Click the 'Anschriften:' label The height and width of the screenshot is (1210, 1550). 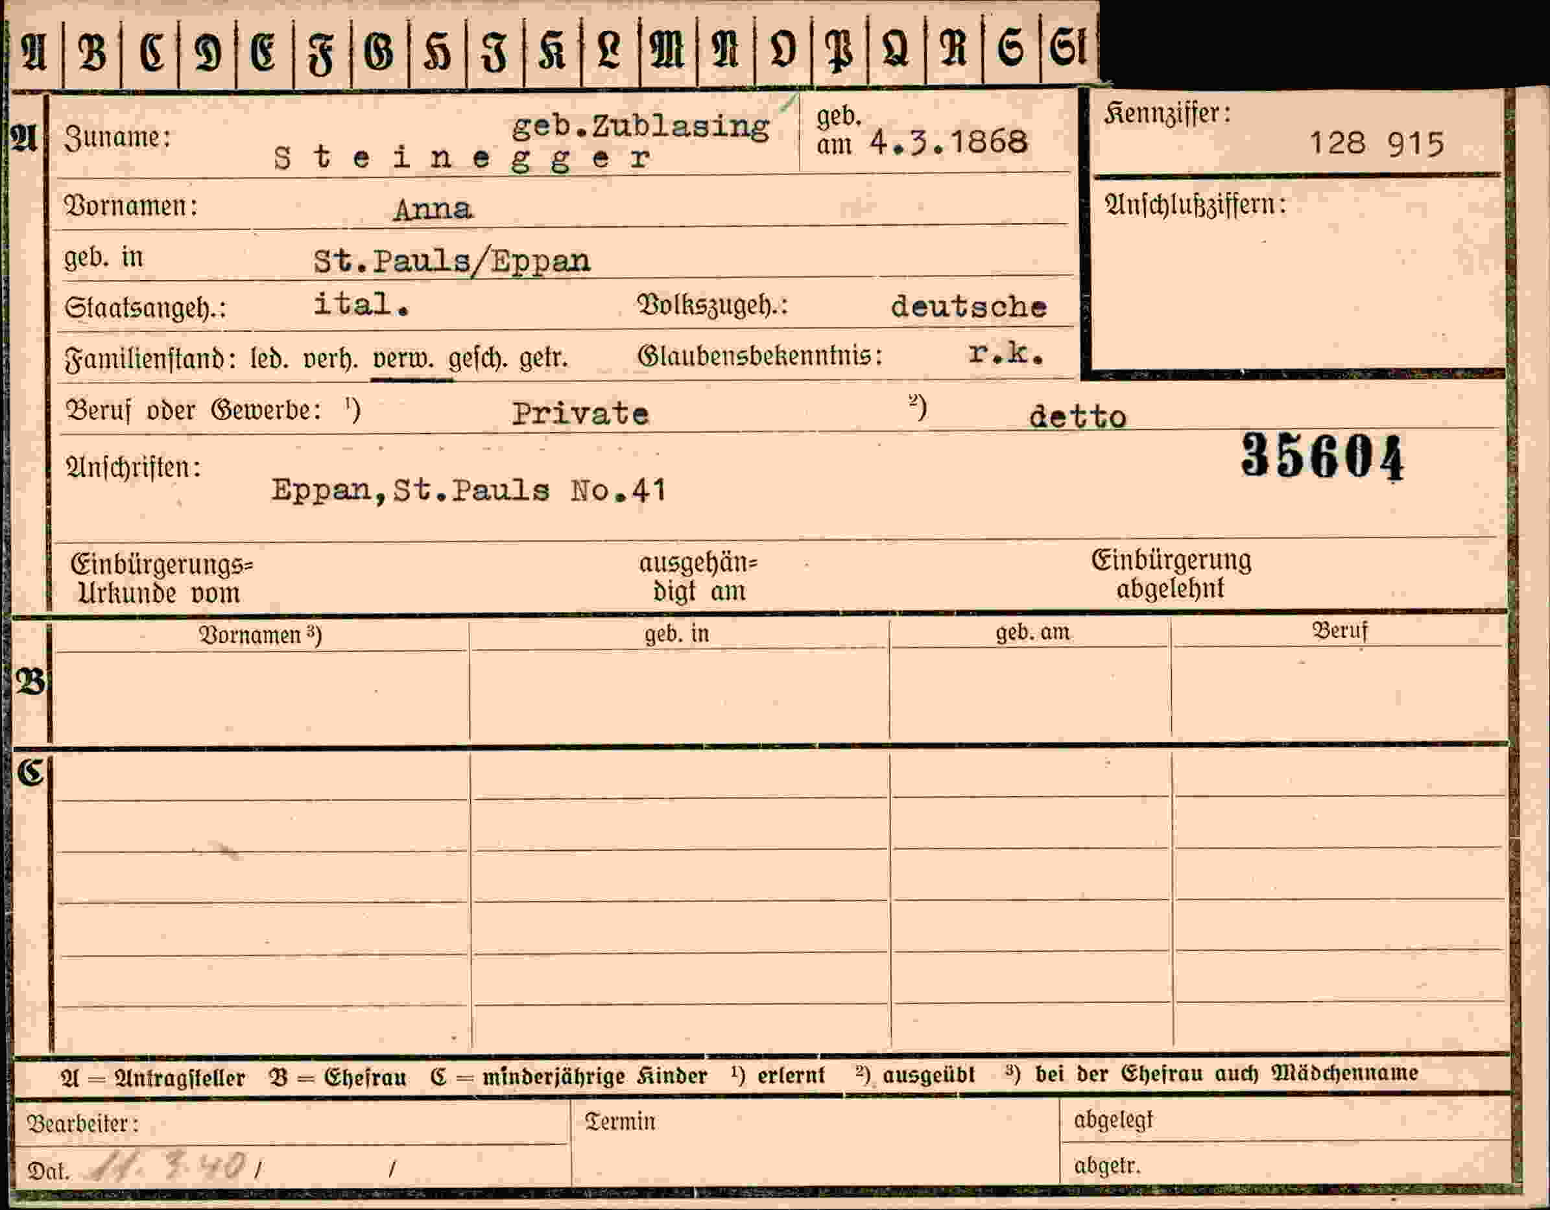tap(134, 468)
